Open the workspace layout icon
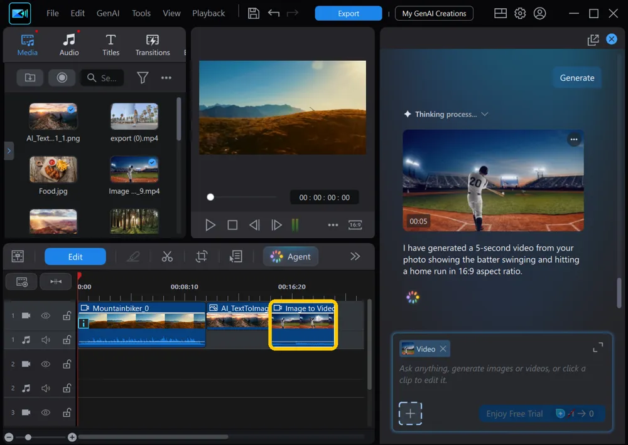This screenshot has width=628, height=445. click(501, 13)
